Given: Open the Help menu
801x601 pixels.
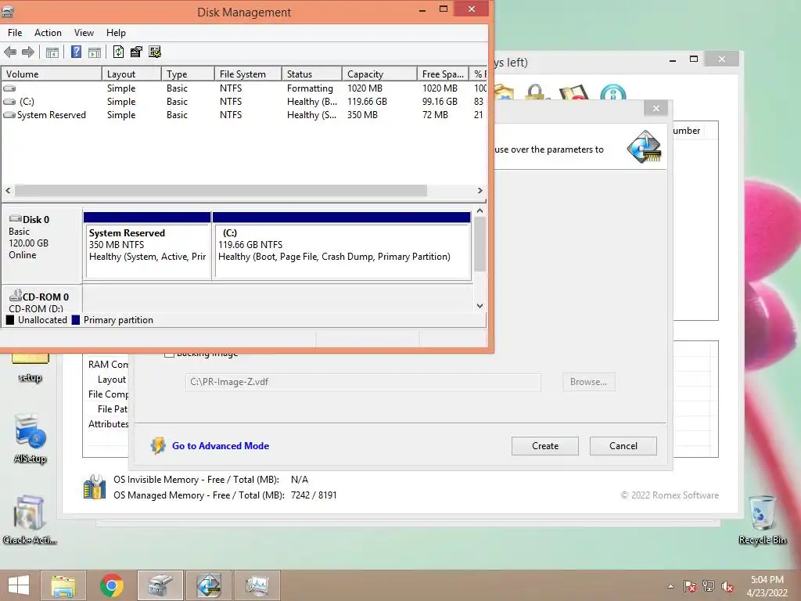Looking at the screenshot, I should point(116,33).
